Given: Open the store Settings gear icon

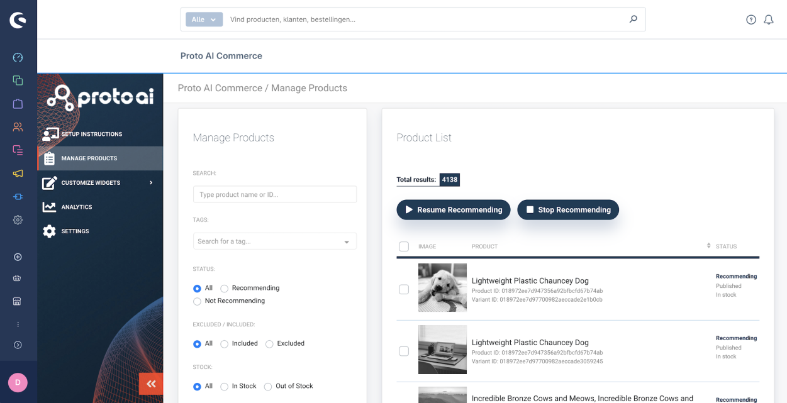Looking at the screenshot, I should tap(18, 219).
